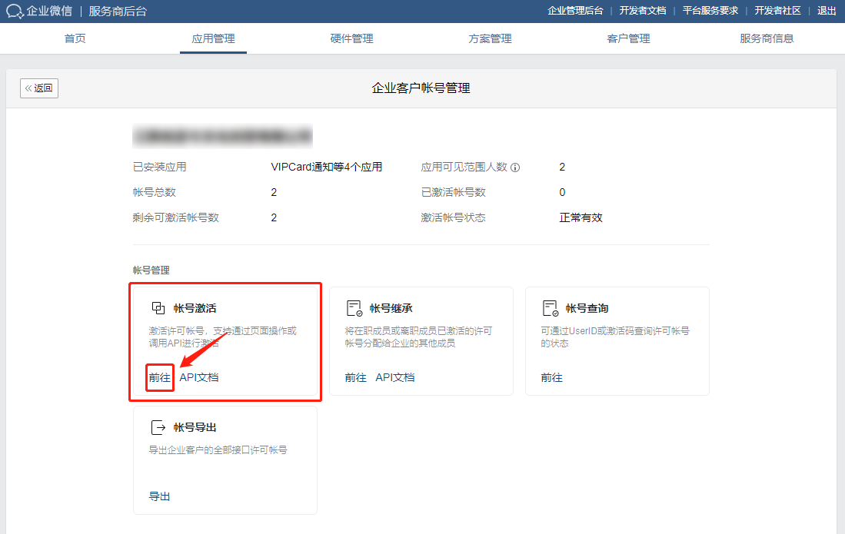
Task: Click 退出 to log out
Action: pyautogui.click(x=826, y=12)
